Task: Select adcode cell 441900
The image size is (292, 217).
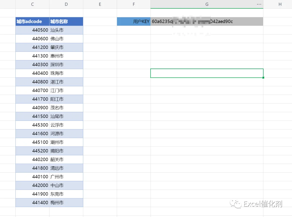Action: point(32,194)
